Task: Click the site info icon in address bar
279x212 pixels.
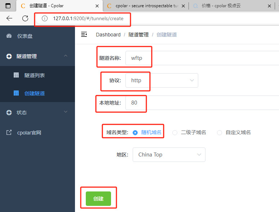Action: [x=44, y=18]
